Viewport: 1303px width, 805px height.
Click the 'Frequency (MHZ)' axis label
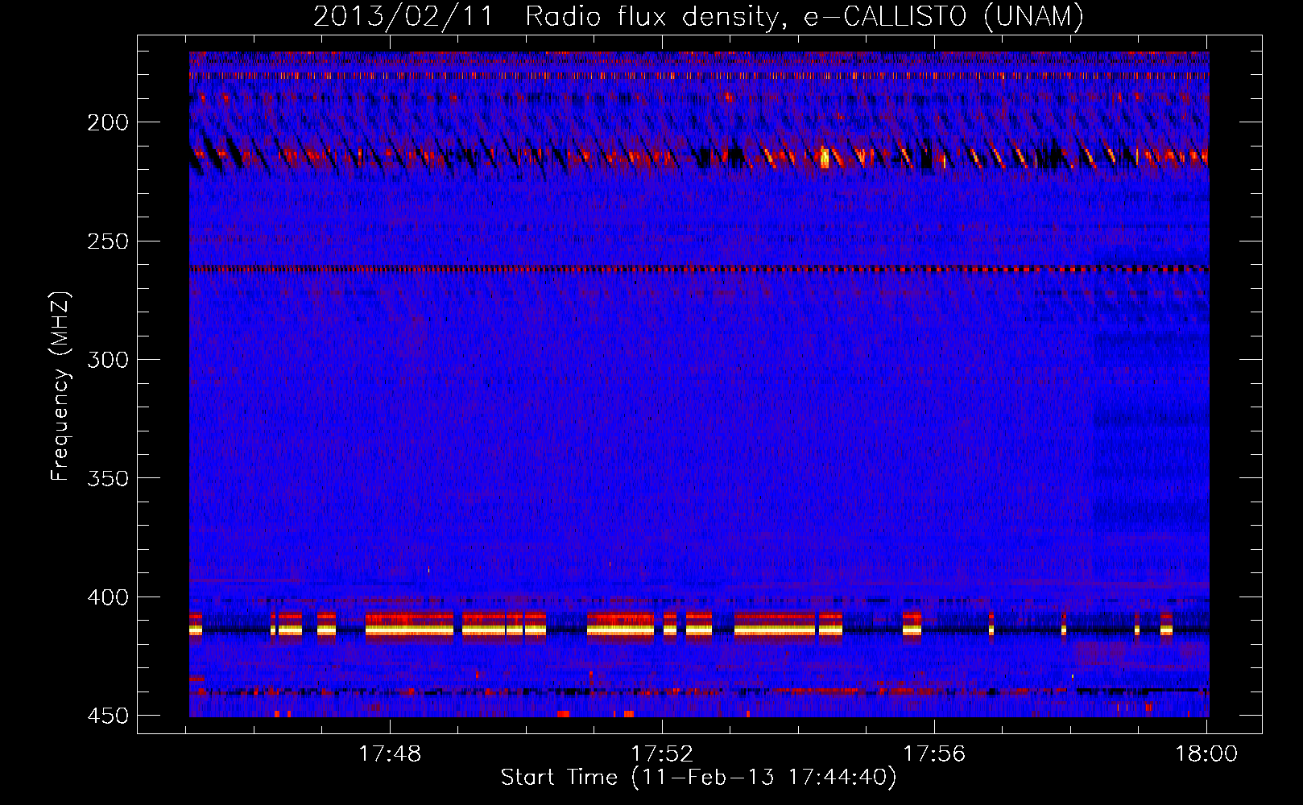tap(60, 386)
